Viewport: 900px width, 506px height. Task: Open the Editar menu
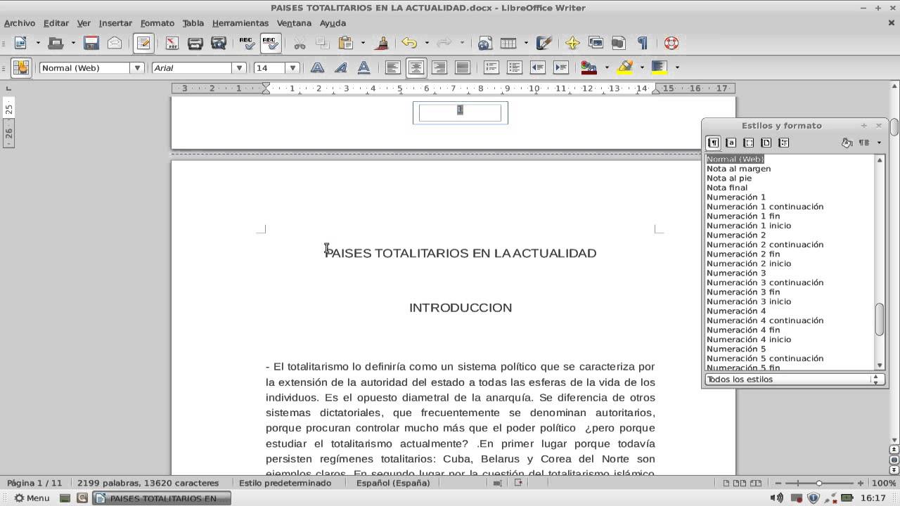pyautogui.click(x=56, y=23)
